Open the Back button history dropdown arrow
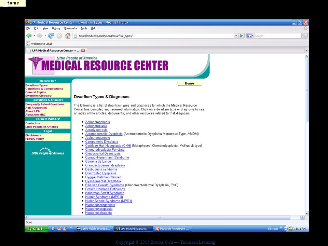The height and width of the screenshot is (246, 328). tap(34, 36)
